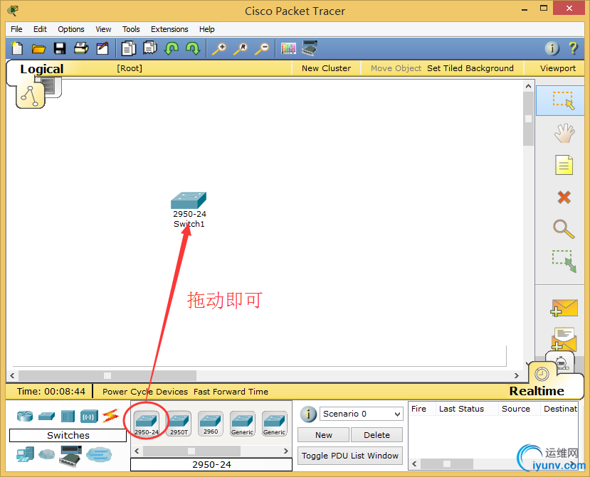Image resolution: width=590 pixels, height=477 pixels.
Task: Open a file with the folder icon
Action: 38,48
